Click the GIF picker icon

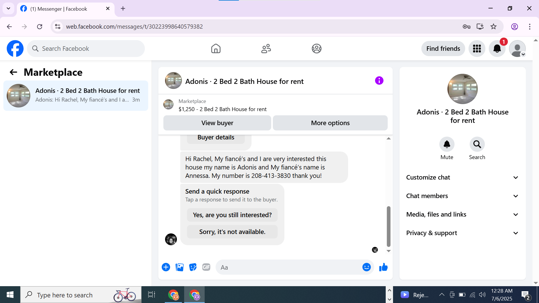(x=206, y=267)
